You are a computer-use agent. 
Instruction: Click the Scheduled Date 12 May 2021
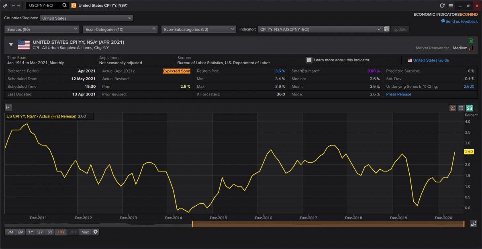pyautogui.click(x=82, y=79)
